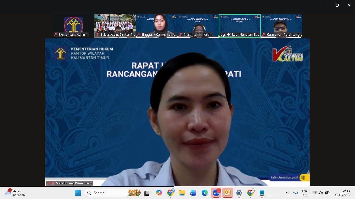Click the speaker volume icon

[321, 193]
